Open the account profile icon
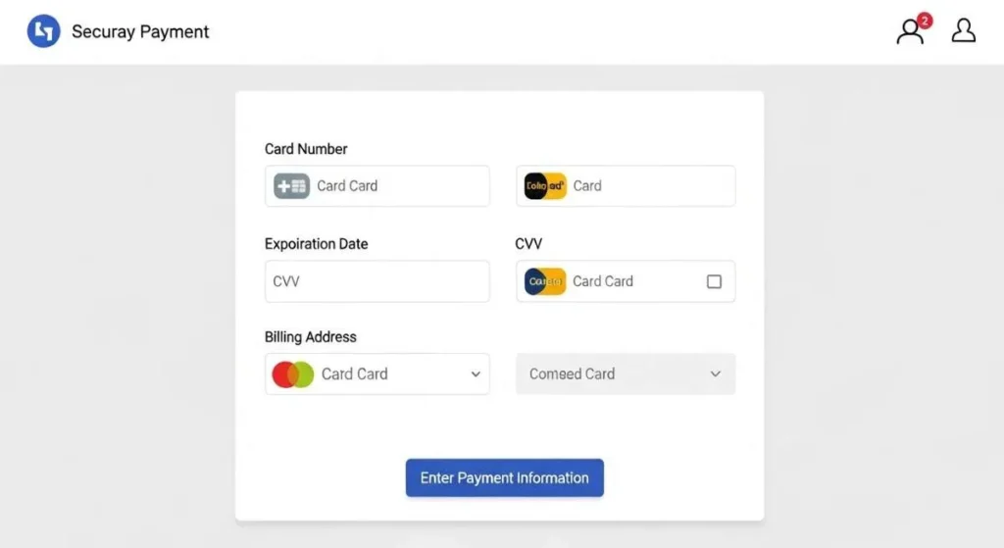Screen dimensions: 1004x548 [964, 31]
